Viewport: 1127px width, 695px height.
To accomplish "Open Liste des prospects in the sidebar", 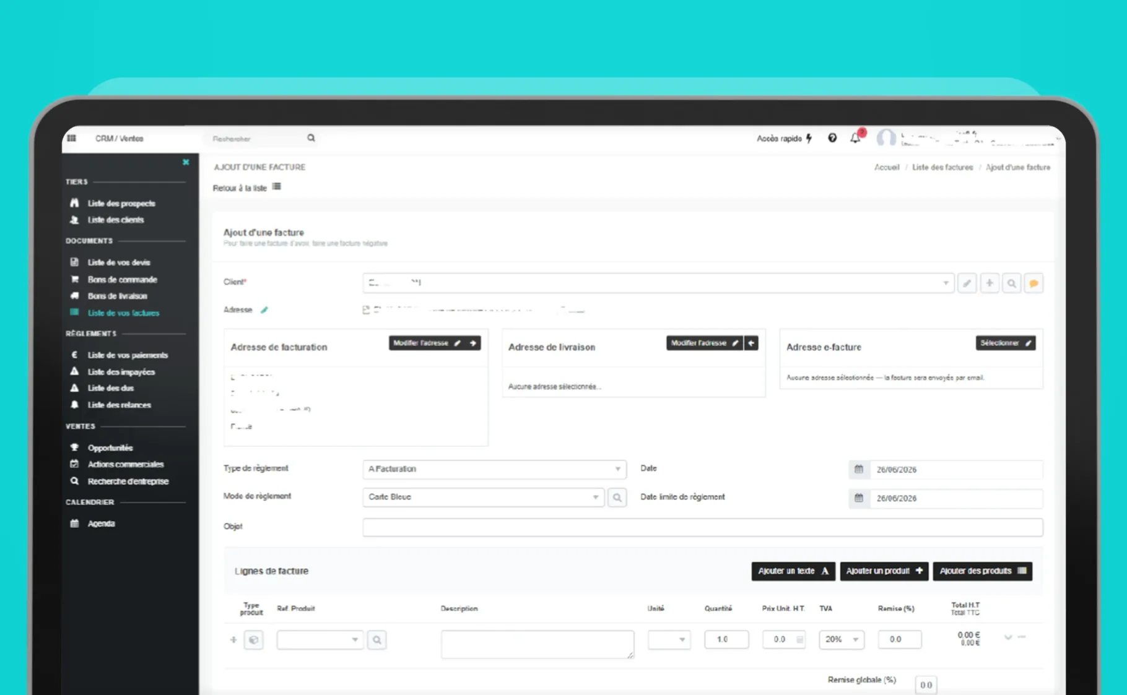I will [x=121, y=203].
